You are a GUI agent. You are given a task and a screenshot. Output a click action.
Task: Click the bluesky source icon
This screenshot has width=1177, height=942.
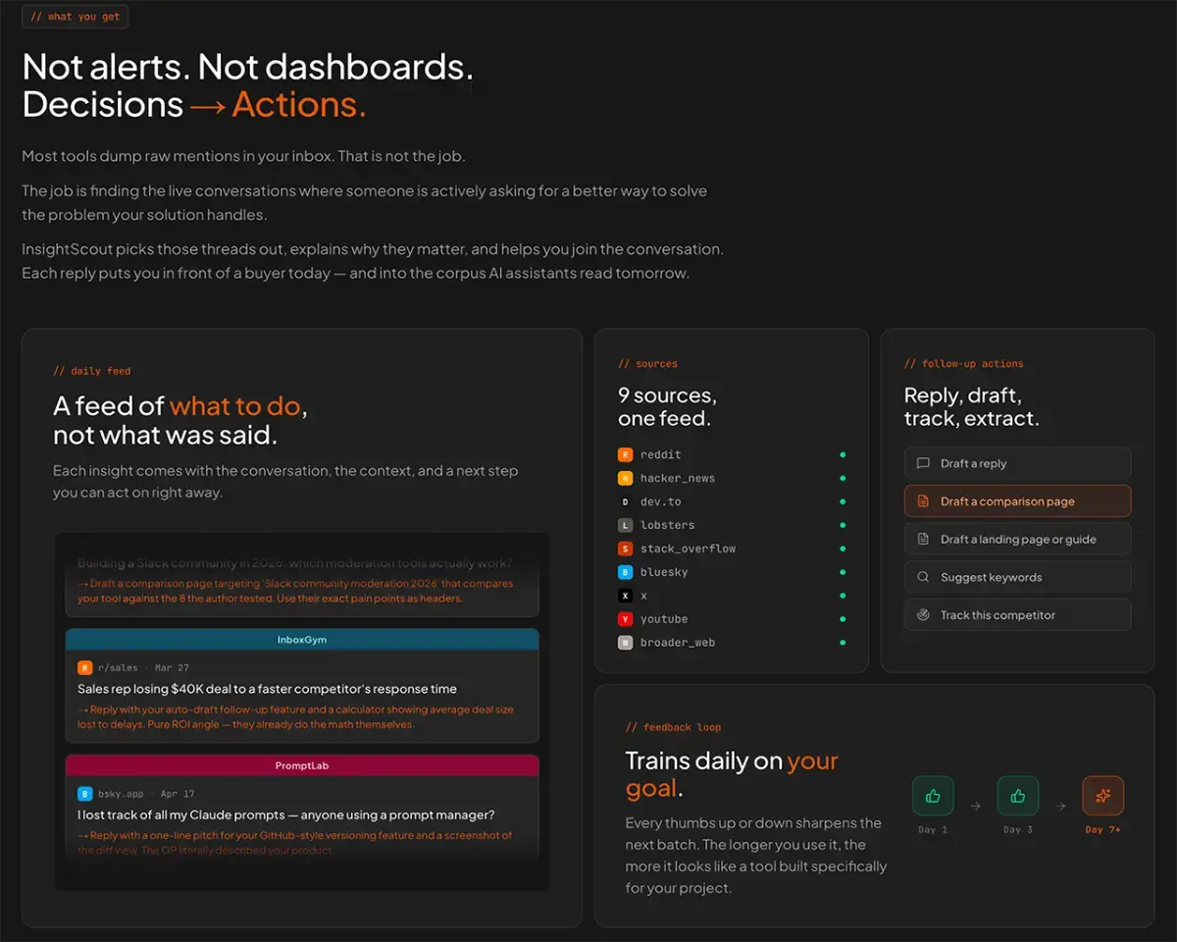click(x=626, y=572)
